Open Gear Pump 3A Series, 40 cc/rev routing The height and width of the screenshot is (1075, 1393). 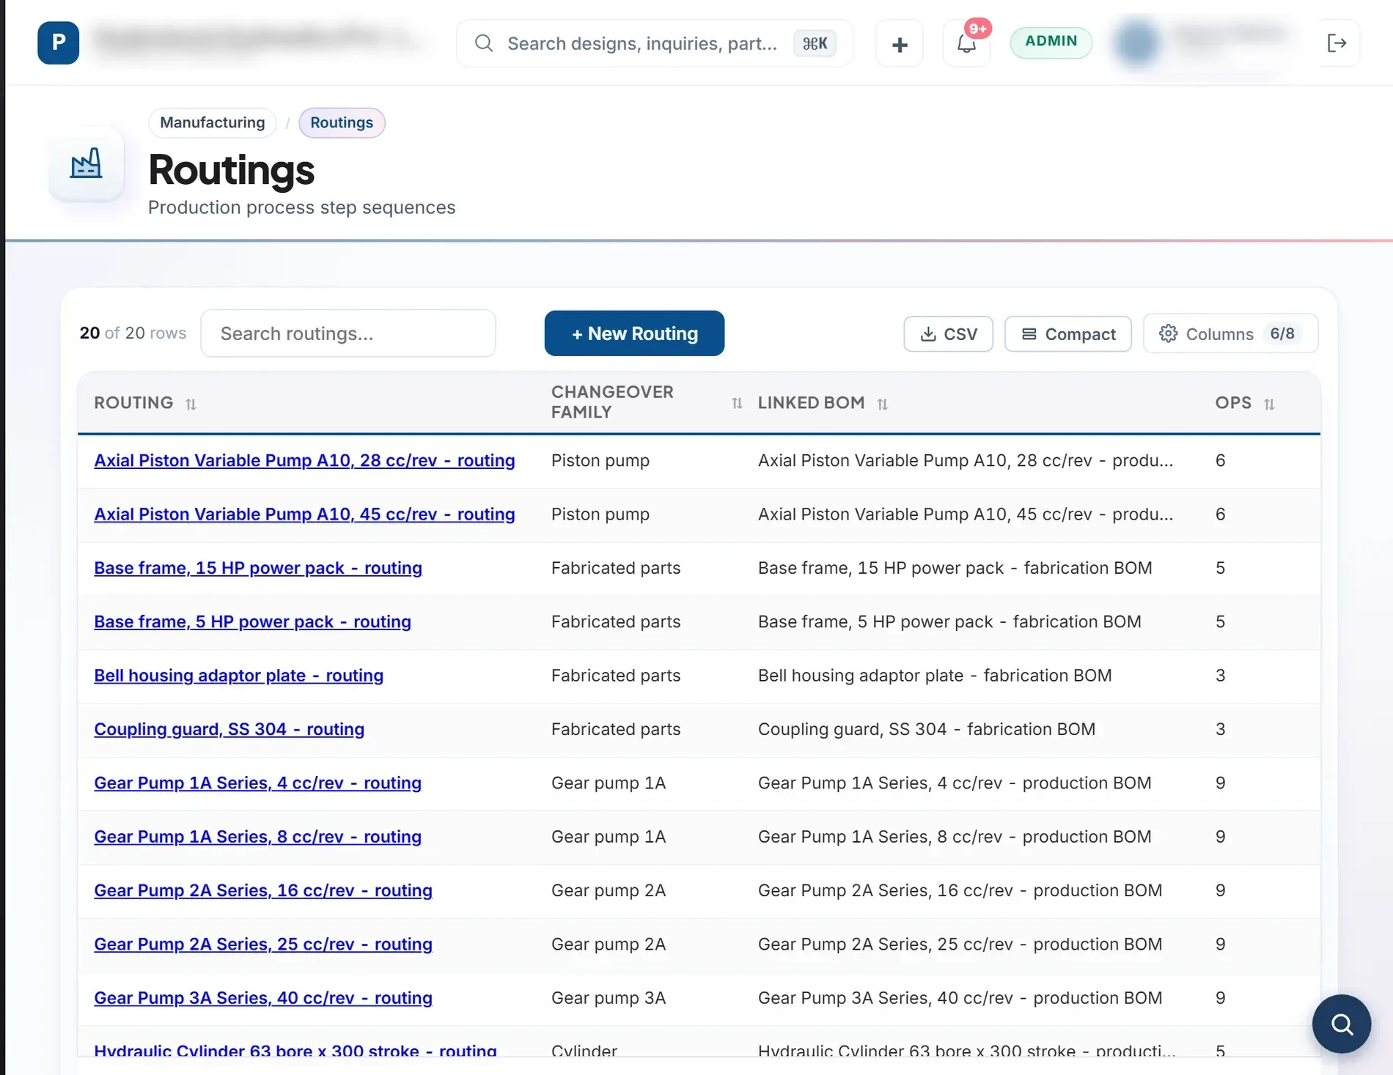tap(263, 998)
